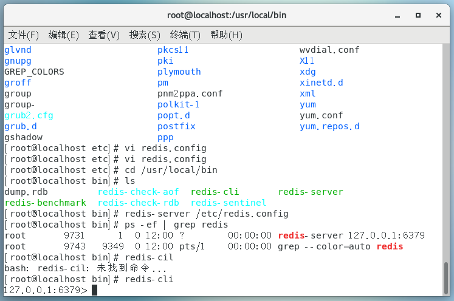Open the 搜索(S) menu
Screen dimensions: 454x301
pos(145,35)
